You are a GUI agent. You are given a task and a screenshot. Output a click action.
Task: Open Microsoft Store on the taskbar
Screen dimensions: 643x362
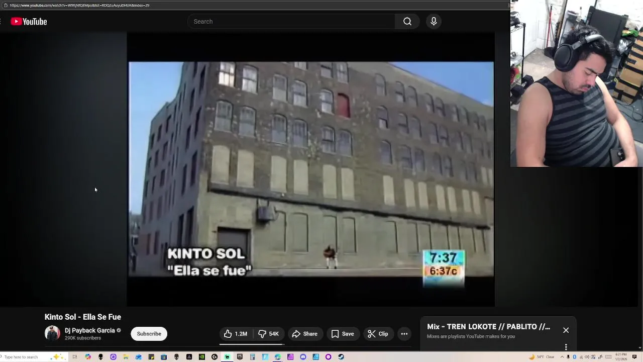pyautogui.click(x=164, y=357)
